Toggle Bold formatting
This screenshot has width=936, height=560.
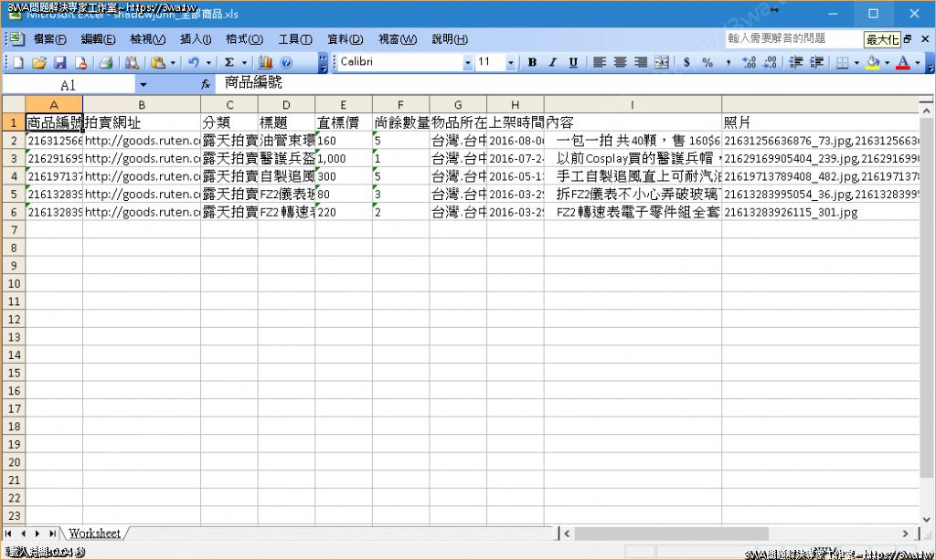[530, 63]
